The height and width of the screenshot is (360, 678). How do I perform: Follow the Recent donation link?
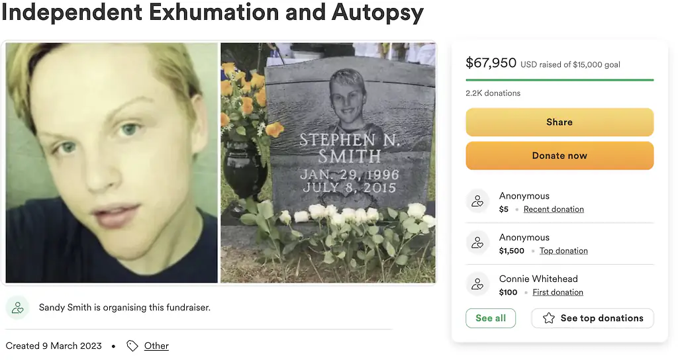pyautogui.click(x=554, y=209)
